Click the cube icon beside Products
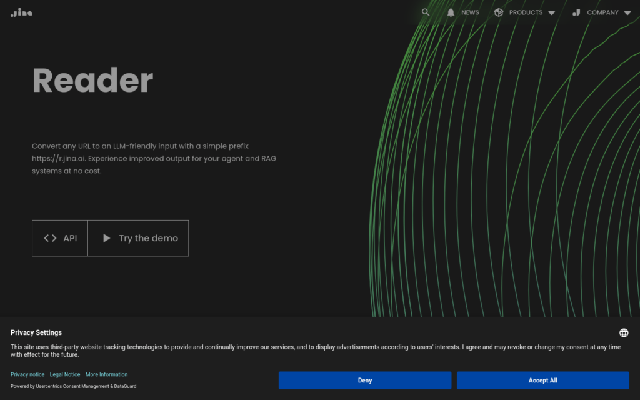 [x=498, y=12]
